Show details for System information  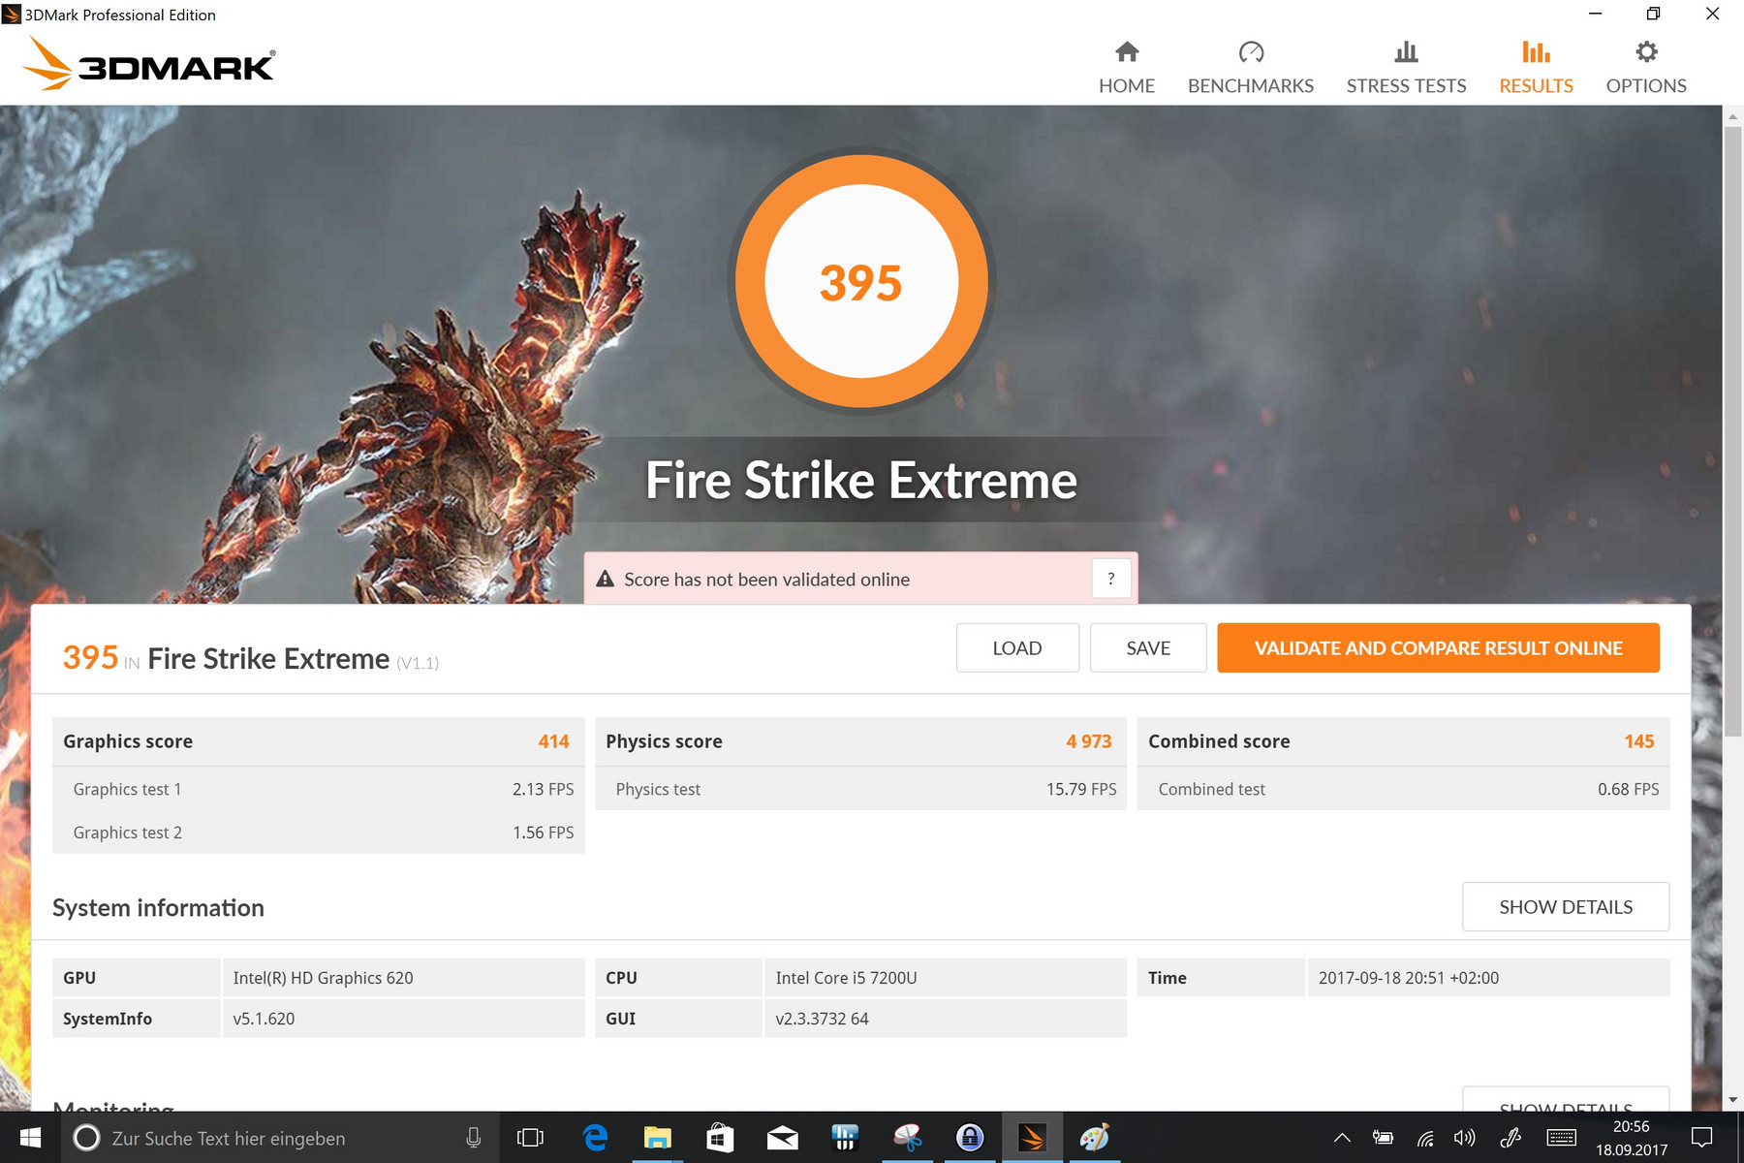[1566, 906]
